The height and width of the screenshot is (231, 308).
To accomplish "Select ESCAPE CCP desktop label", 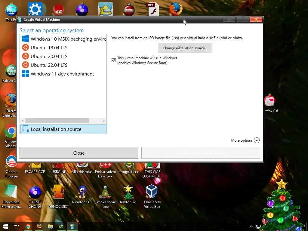I will pos(35,172).
